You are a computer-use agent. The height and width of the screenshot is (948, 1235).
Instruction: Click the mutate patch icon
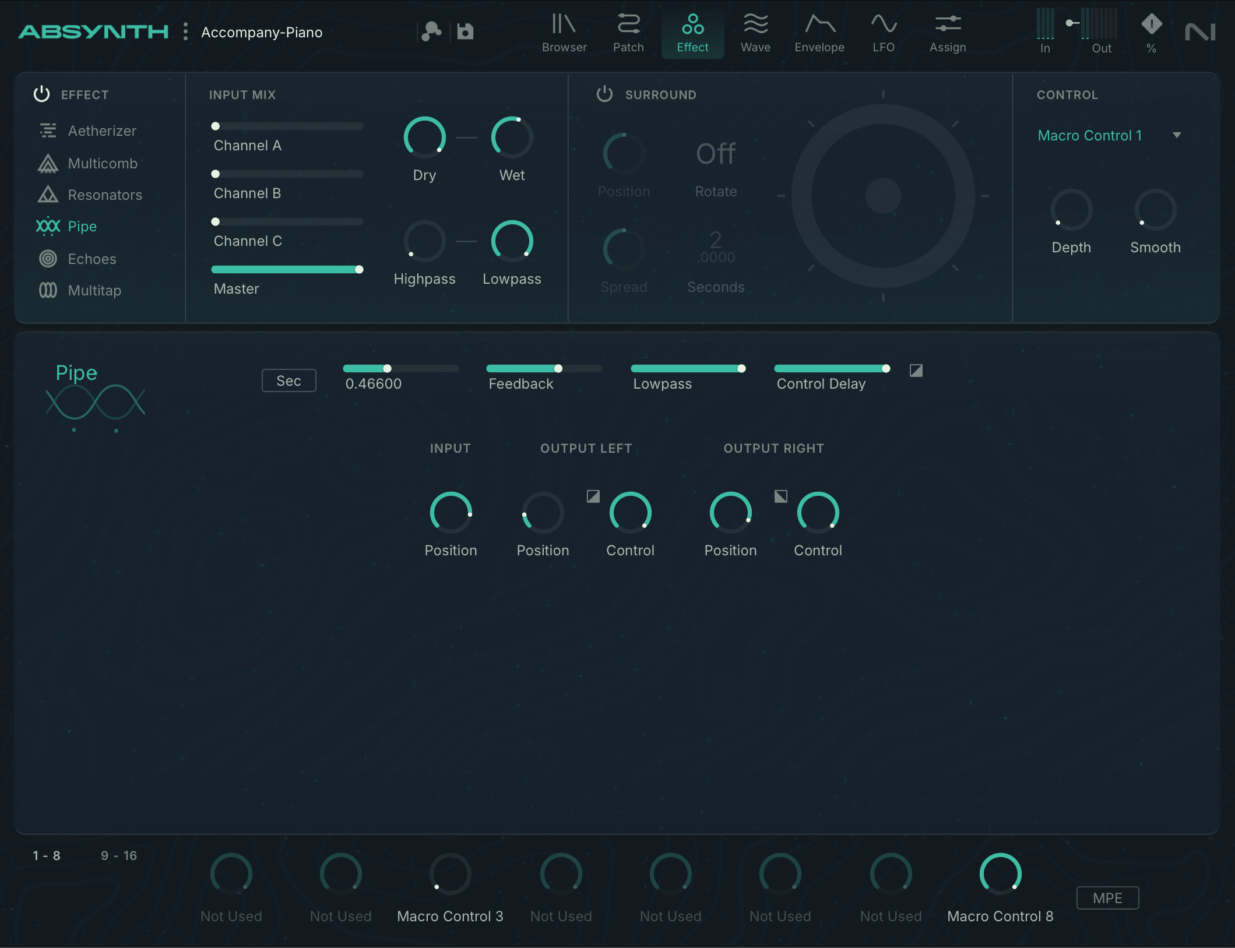(x=431, y=31)
